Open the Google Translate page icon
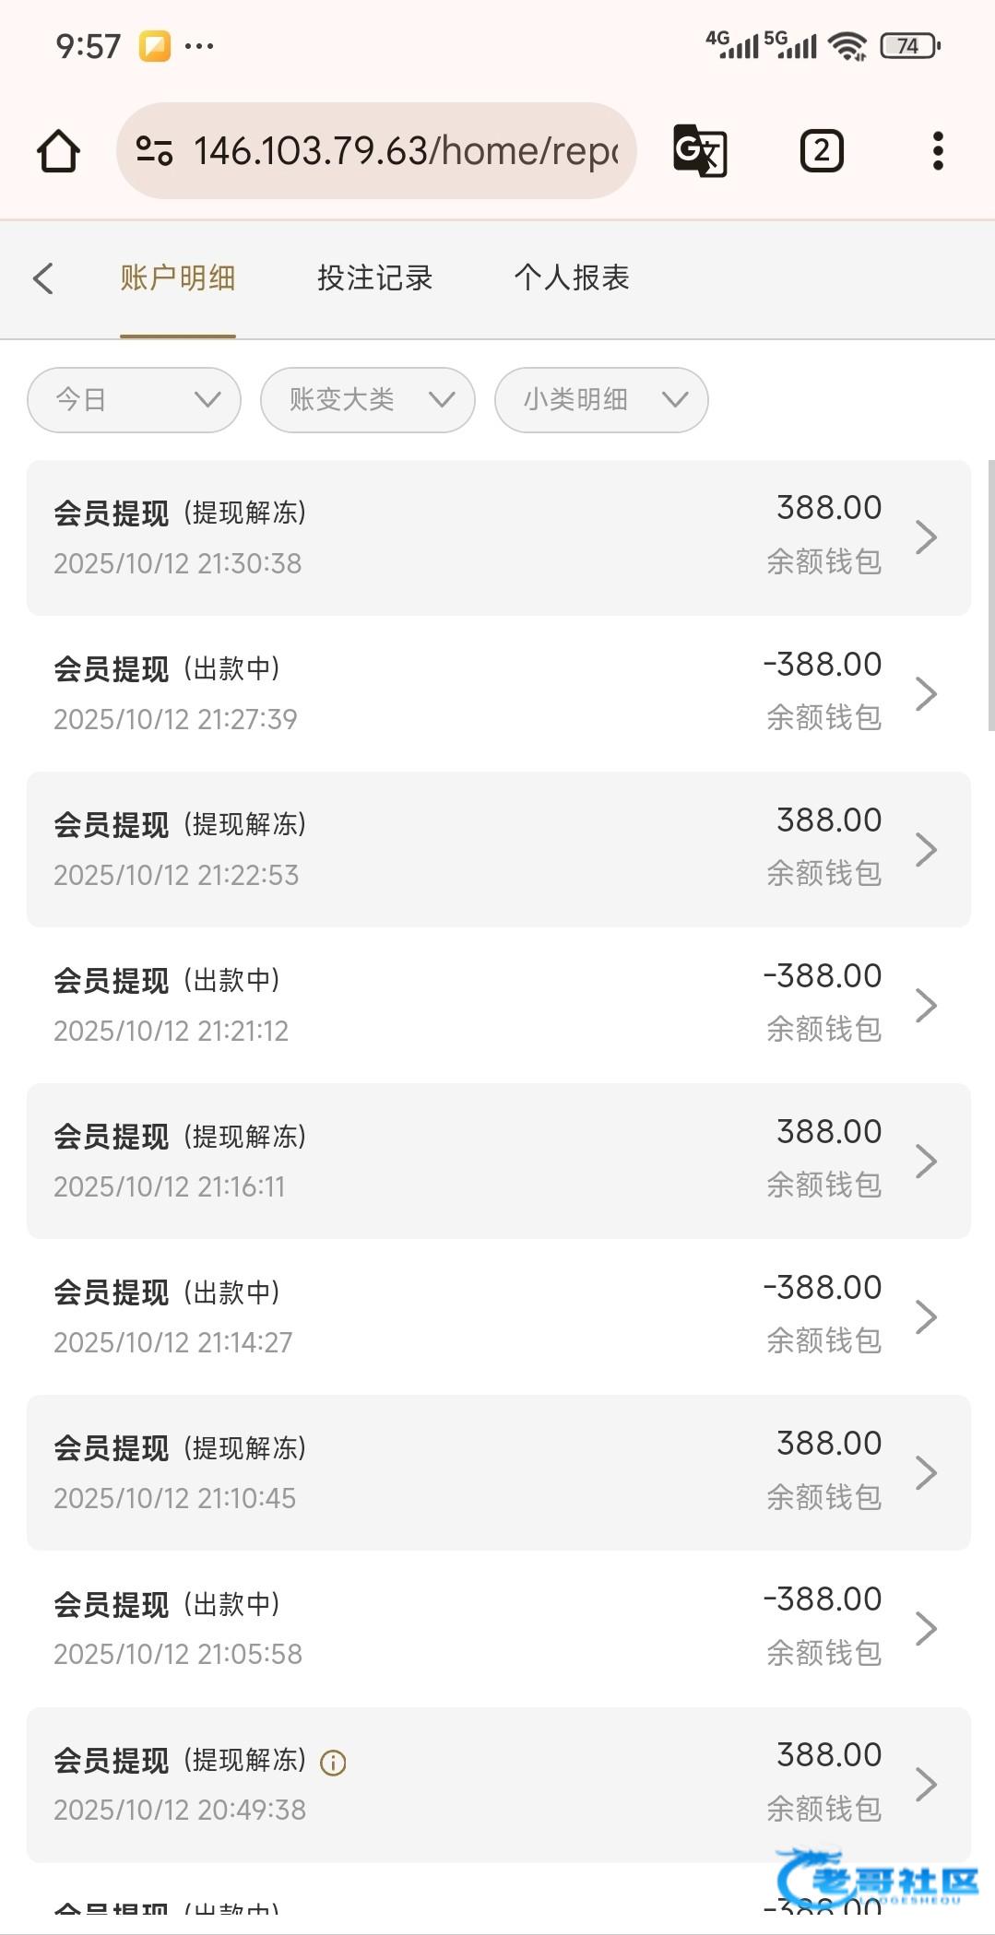The image size is (995, 1935). pyautogui.click(x=700, y=151)
